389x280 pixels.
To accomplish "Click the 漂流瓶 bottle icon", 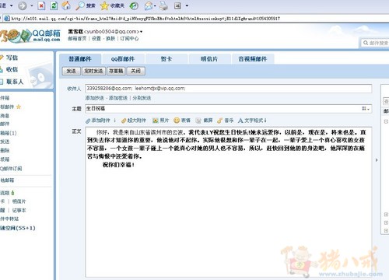I will coord(12,193).
